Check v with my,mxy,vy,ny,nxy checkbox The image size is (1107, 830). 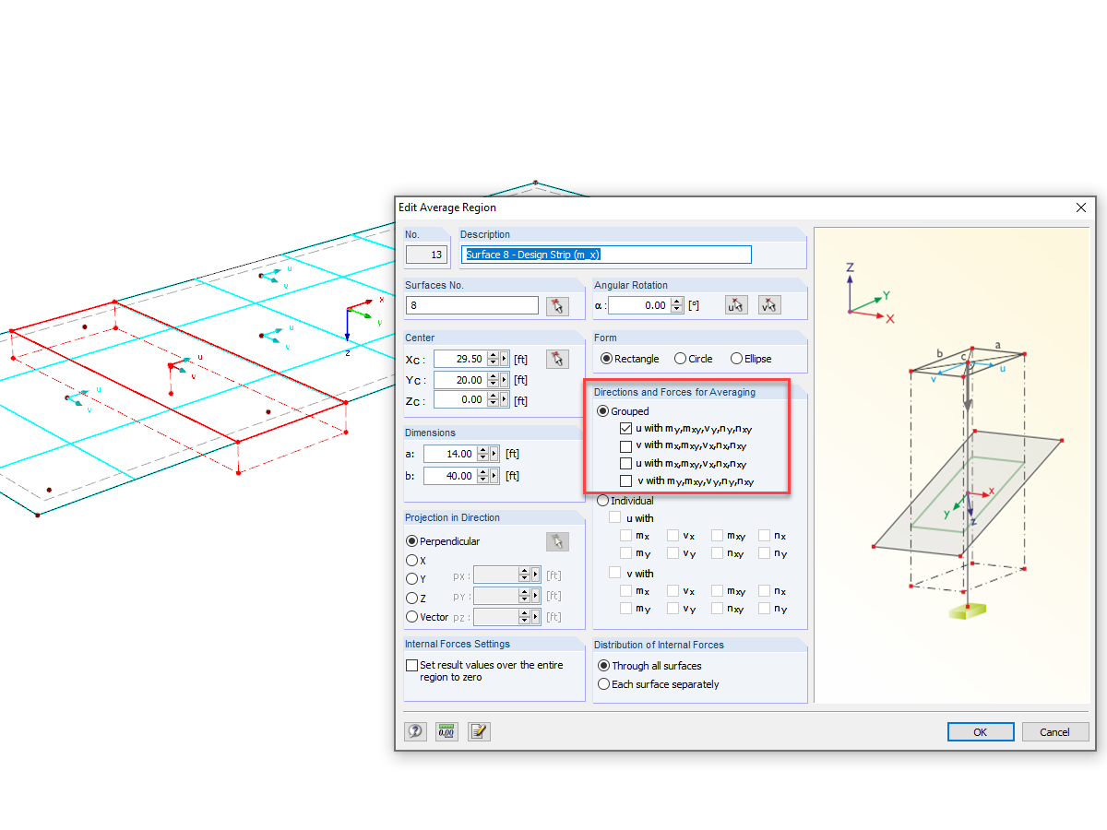(626, 480)
